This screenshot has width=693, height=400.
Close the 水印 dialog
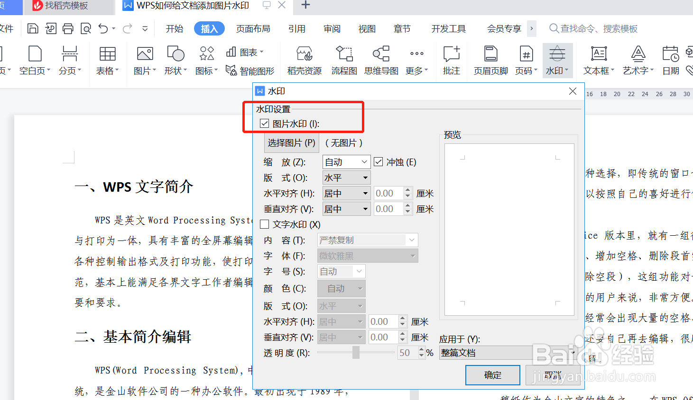(x=573, y=91)
